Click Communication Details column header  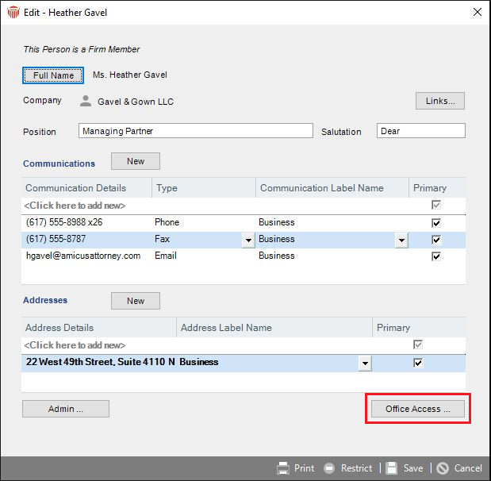[86, 187]
